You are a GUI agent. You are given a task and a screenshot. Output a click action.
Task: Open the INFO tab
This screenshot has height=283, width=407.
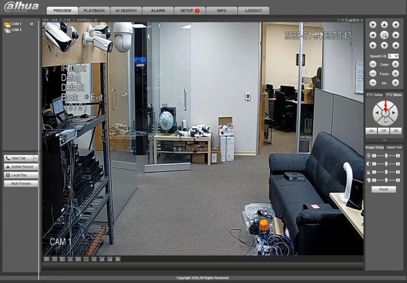click(222, 11)
